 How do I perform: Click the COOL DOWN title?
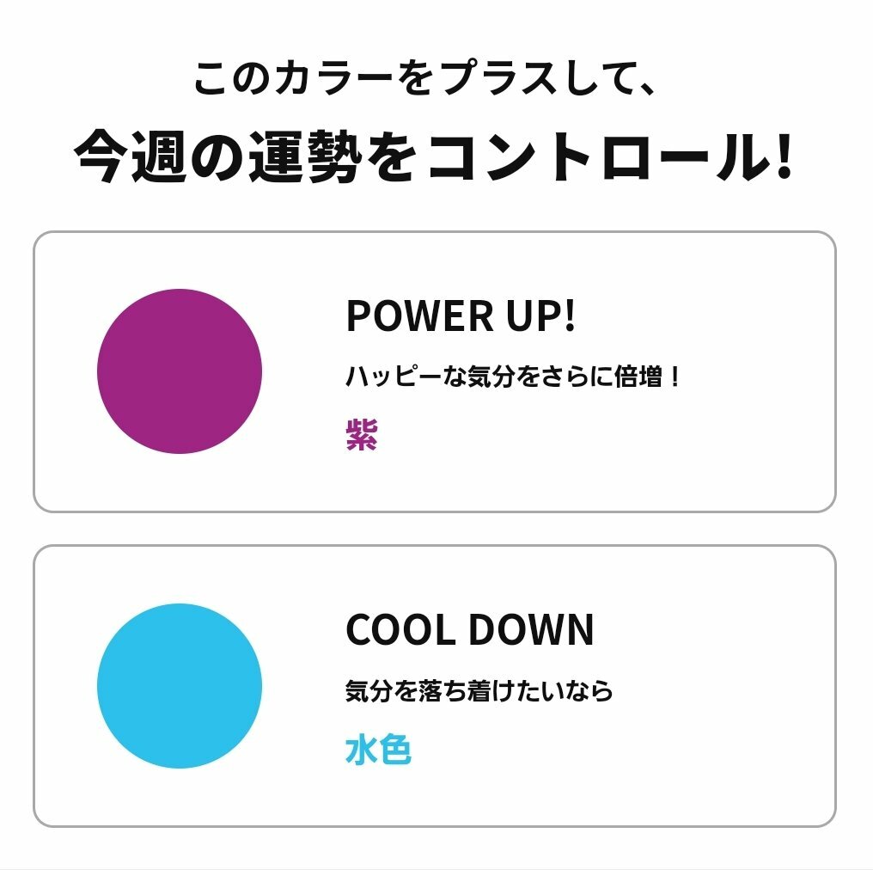pos(469,631)
